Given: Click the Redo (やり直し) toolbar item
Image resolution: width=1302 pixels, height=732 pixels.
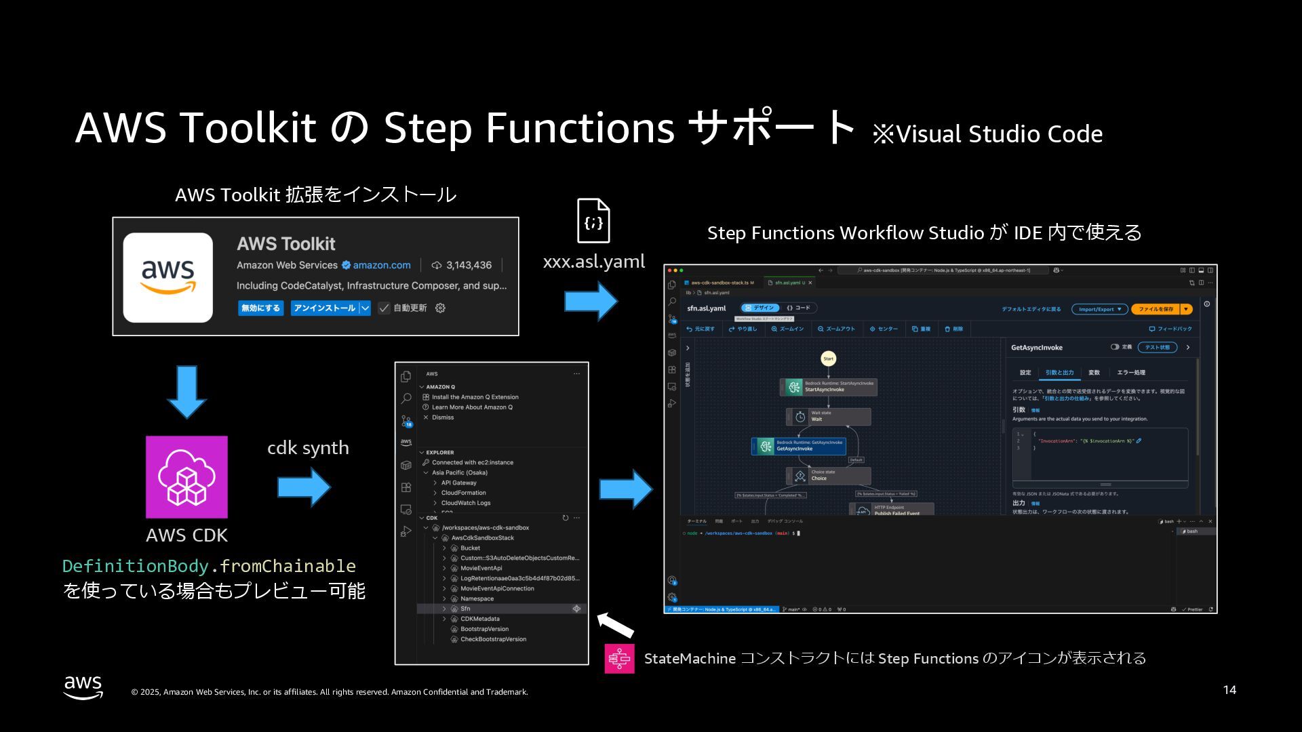Looking at the screenshot, I should pos(743,329).
